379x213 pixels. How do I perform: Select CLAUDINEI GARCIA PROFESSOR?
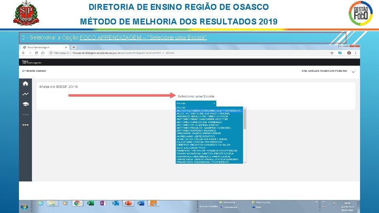(209, 142)
